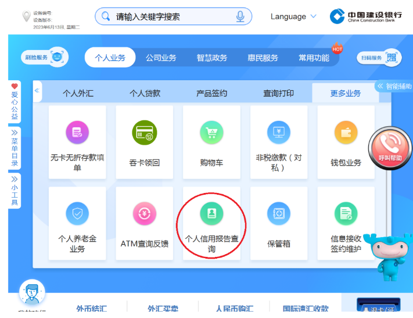The width and height of the screenshot is (413, 318).
Task: Open the 购物车 shopping cart icon
Action: point(211,133)
